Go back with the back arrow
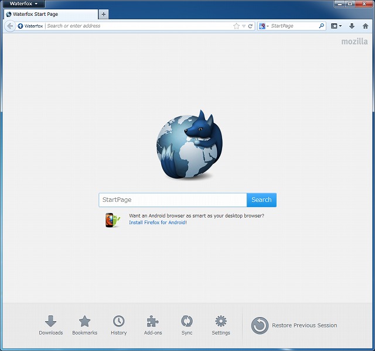Viewport: 375px width, 351px height. click(10, 26)
